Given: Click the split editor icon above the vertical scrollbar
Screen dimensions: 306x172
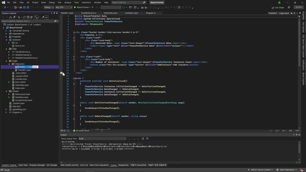Looking at the screenshot, I should point(299,17).
